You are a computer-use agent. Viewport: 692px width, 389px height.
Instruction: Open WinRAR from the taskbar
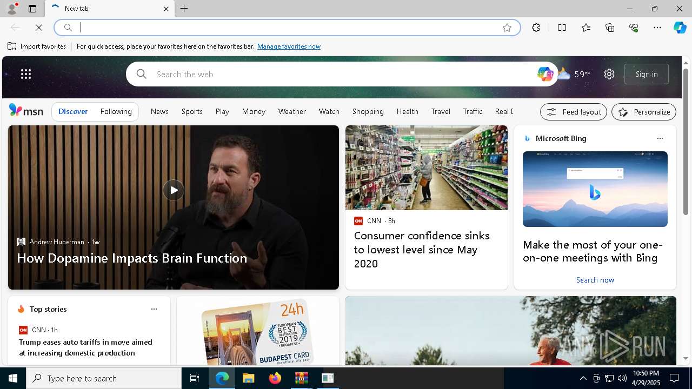pos(301,378)
